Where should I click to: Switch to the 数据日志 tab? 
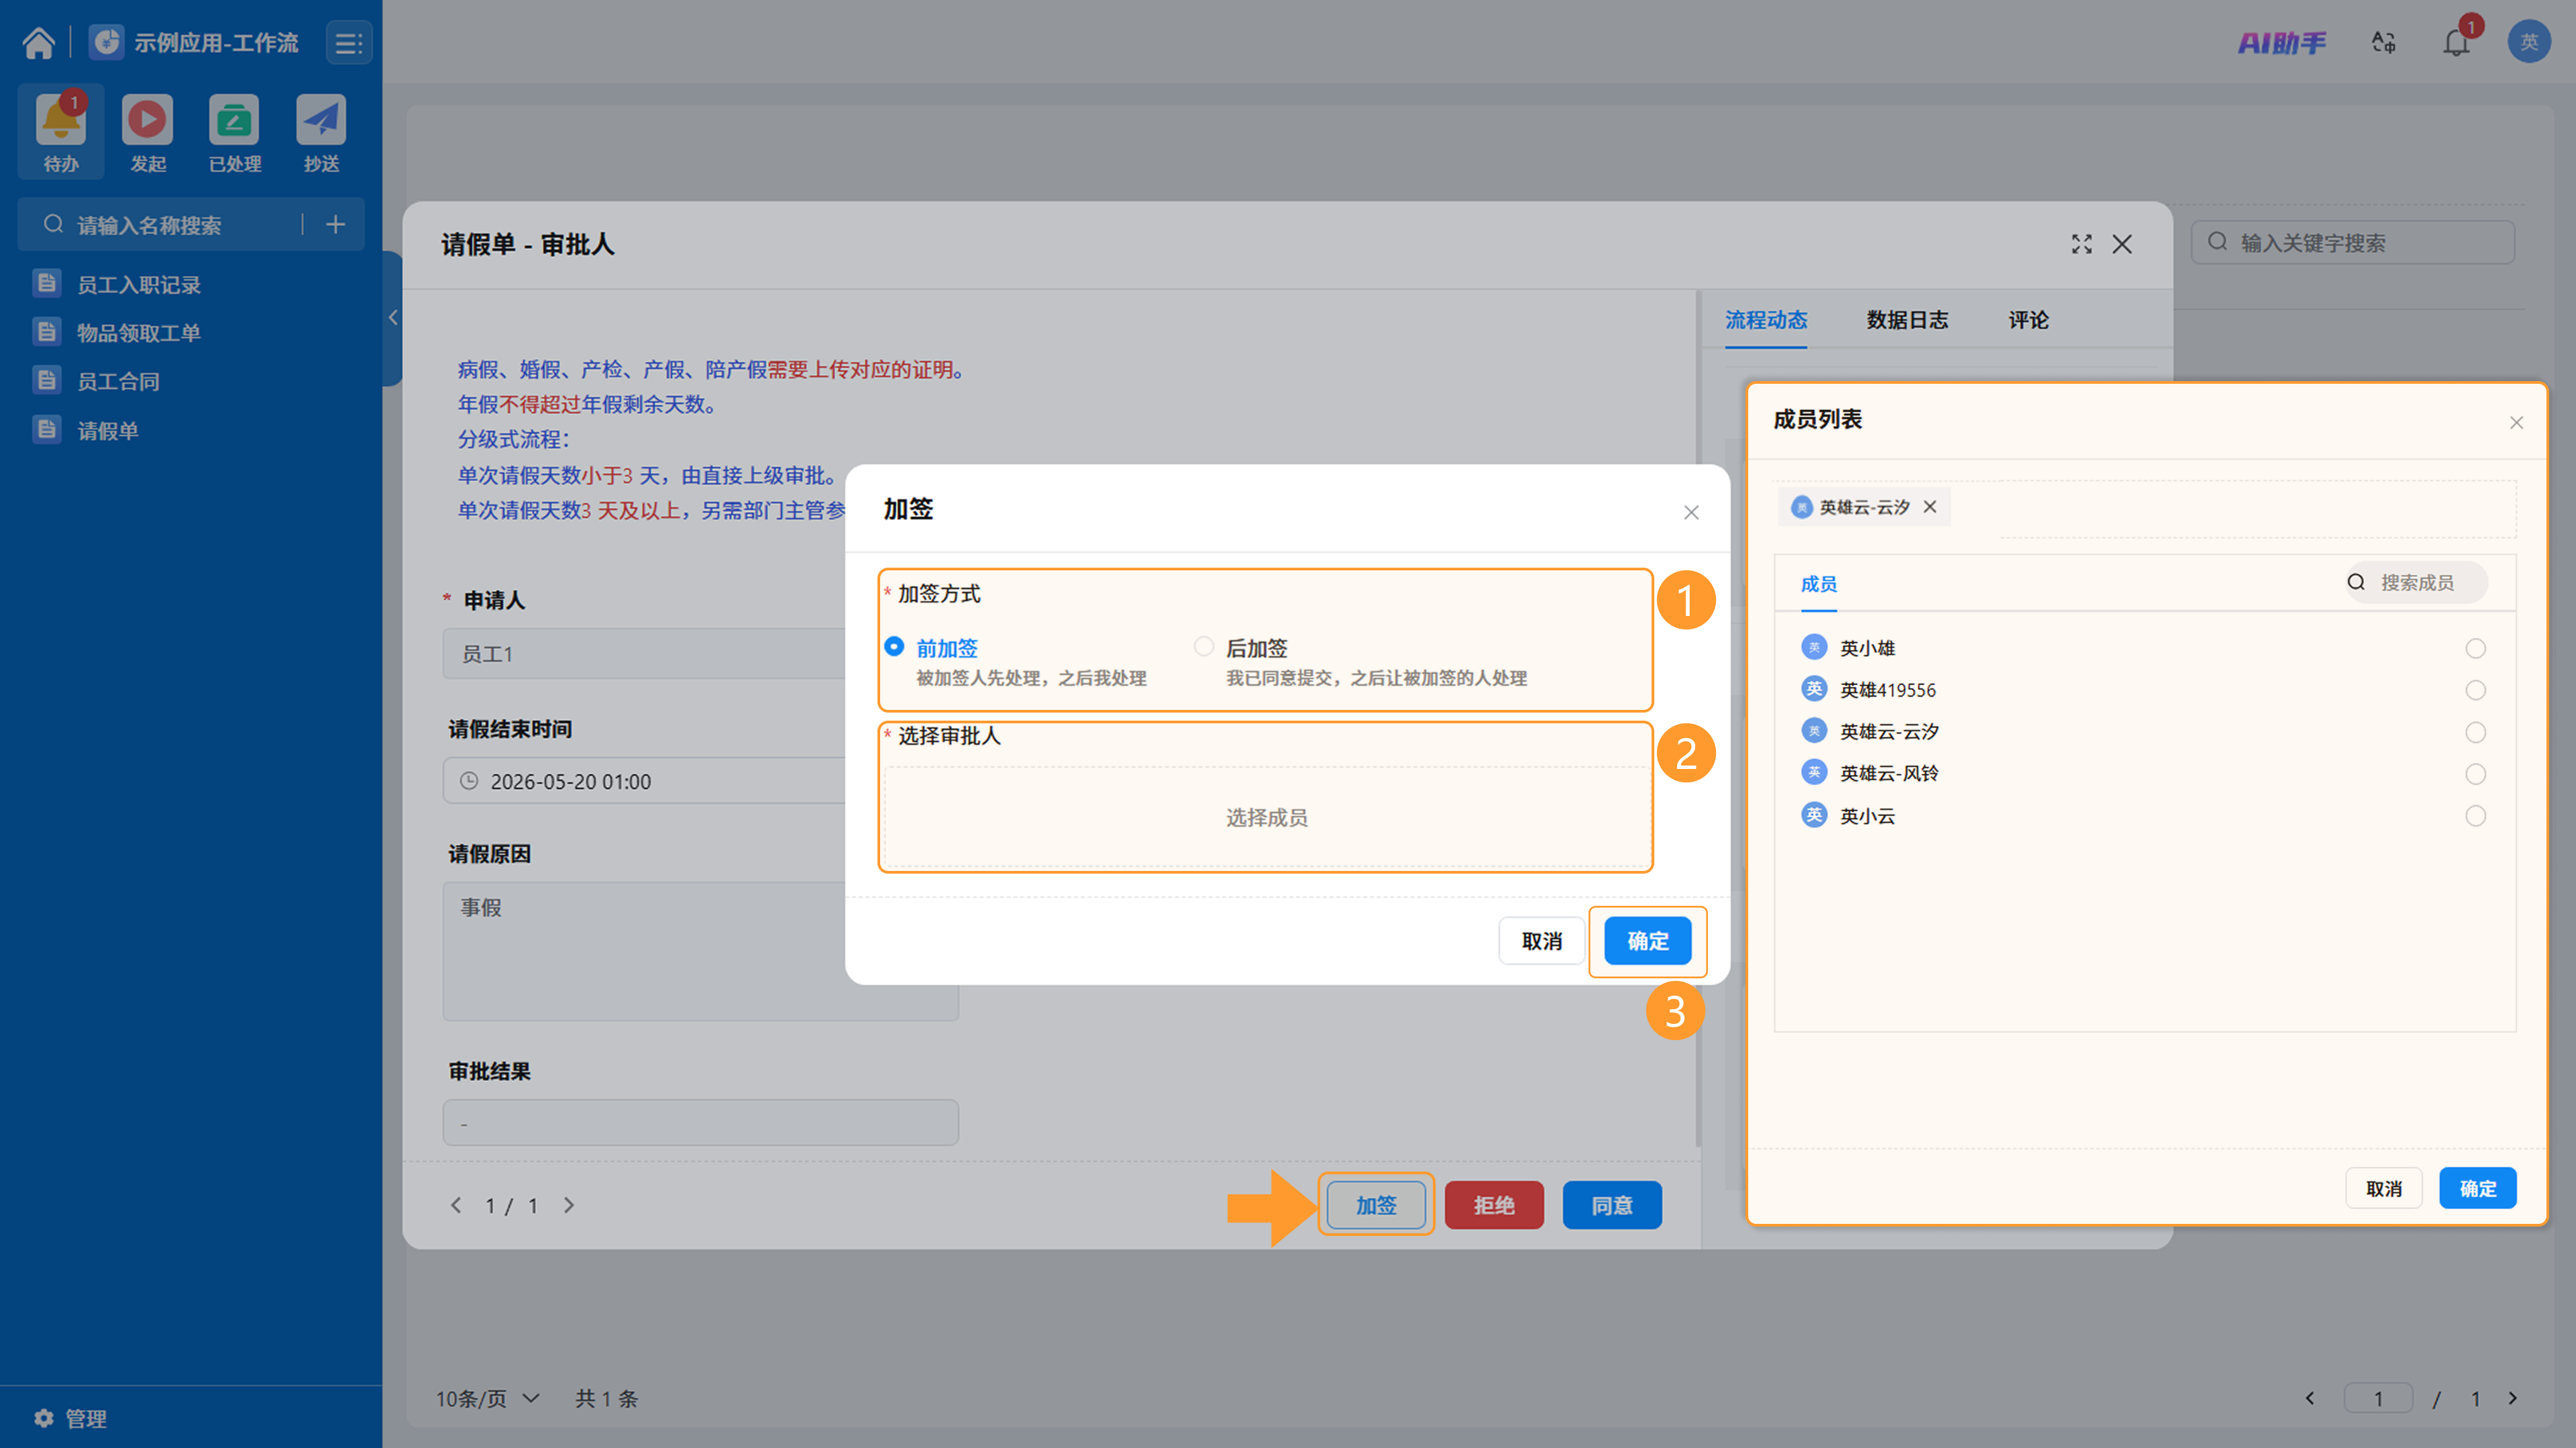pos(1907,320)
